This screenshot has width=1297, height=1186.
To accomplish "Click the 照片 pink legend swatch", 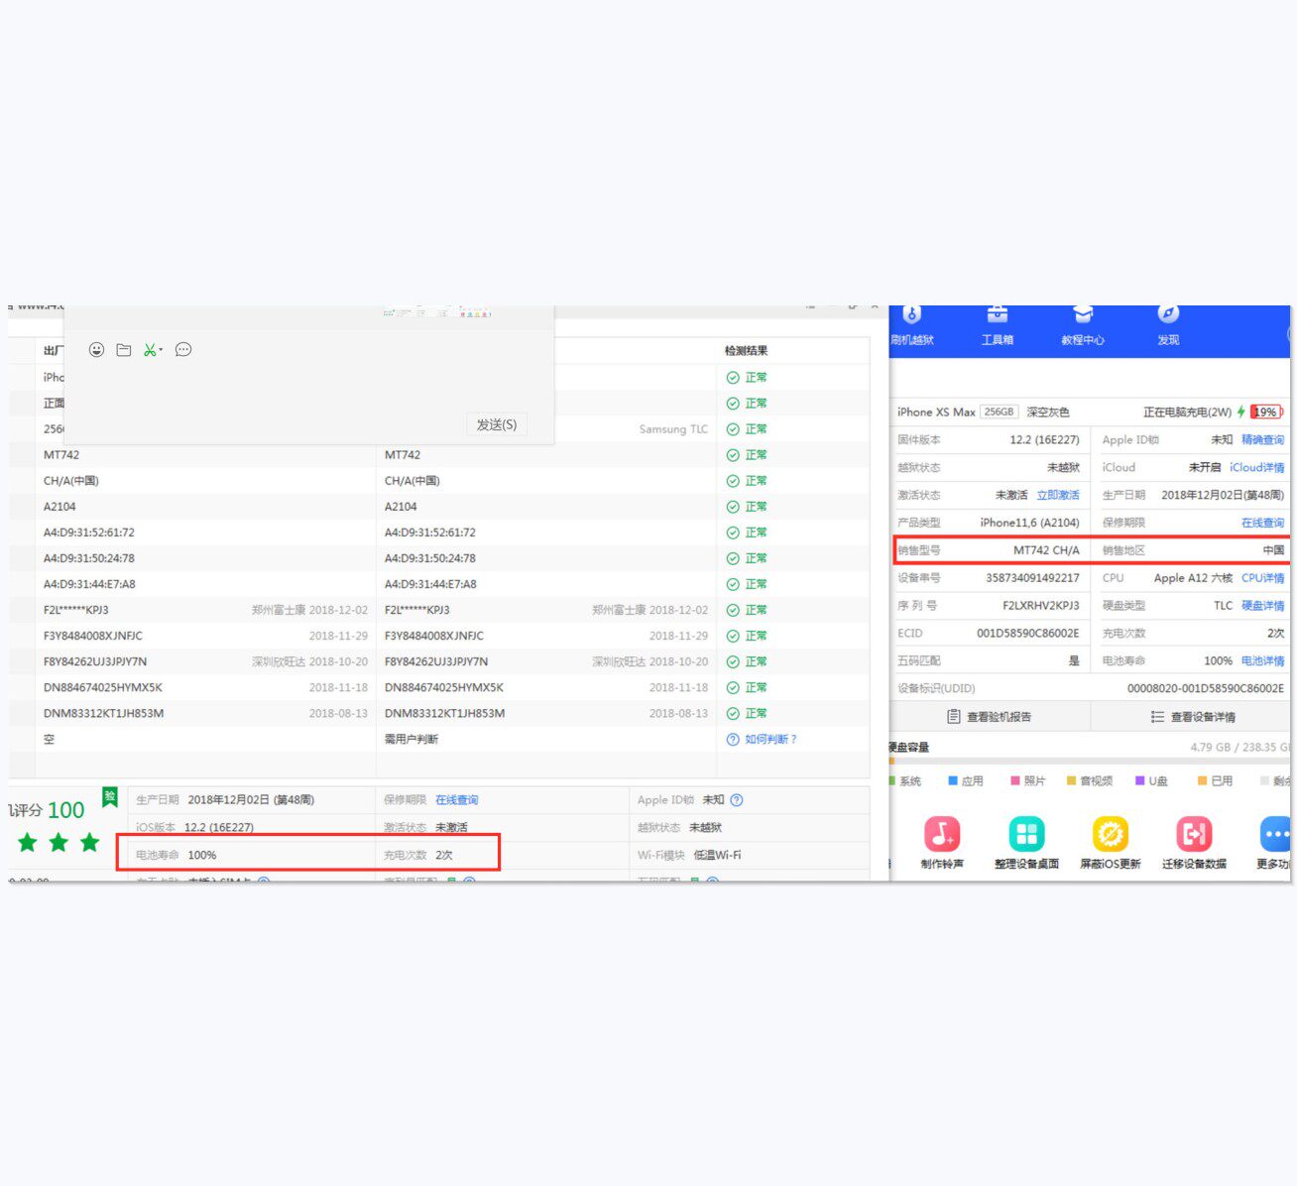I will [1015, 781].
